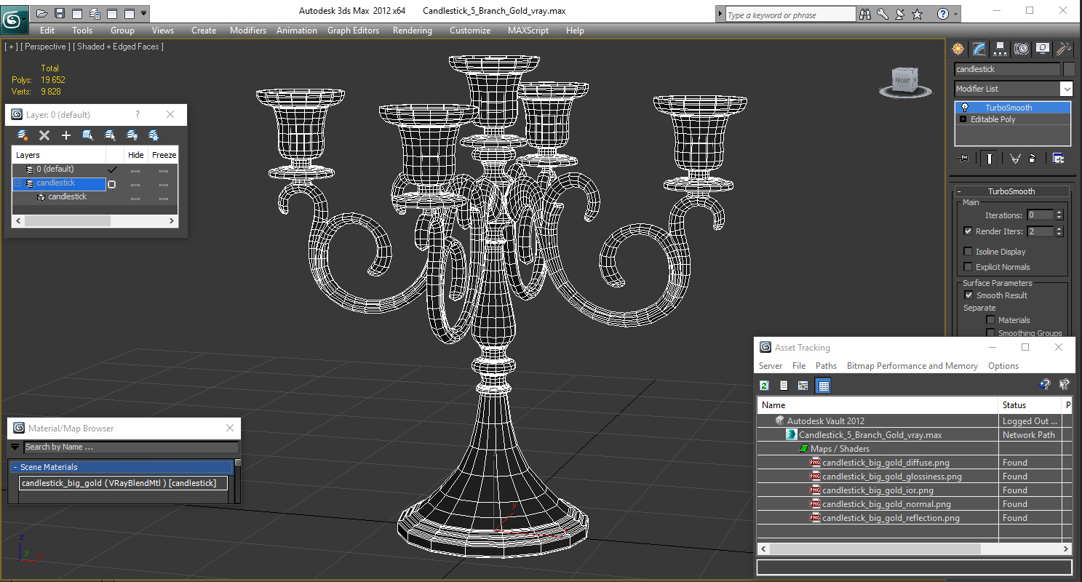This screenshot has width=1082, height=582.
Task: Enable Separate by Materials checkbox
Action: (990, 320)
